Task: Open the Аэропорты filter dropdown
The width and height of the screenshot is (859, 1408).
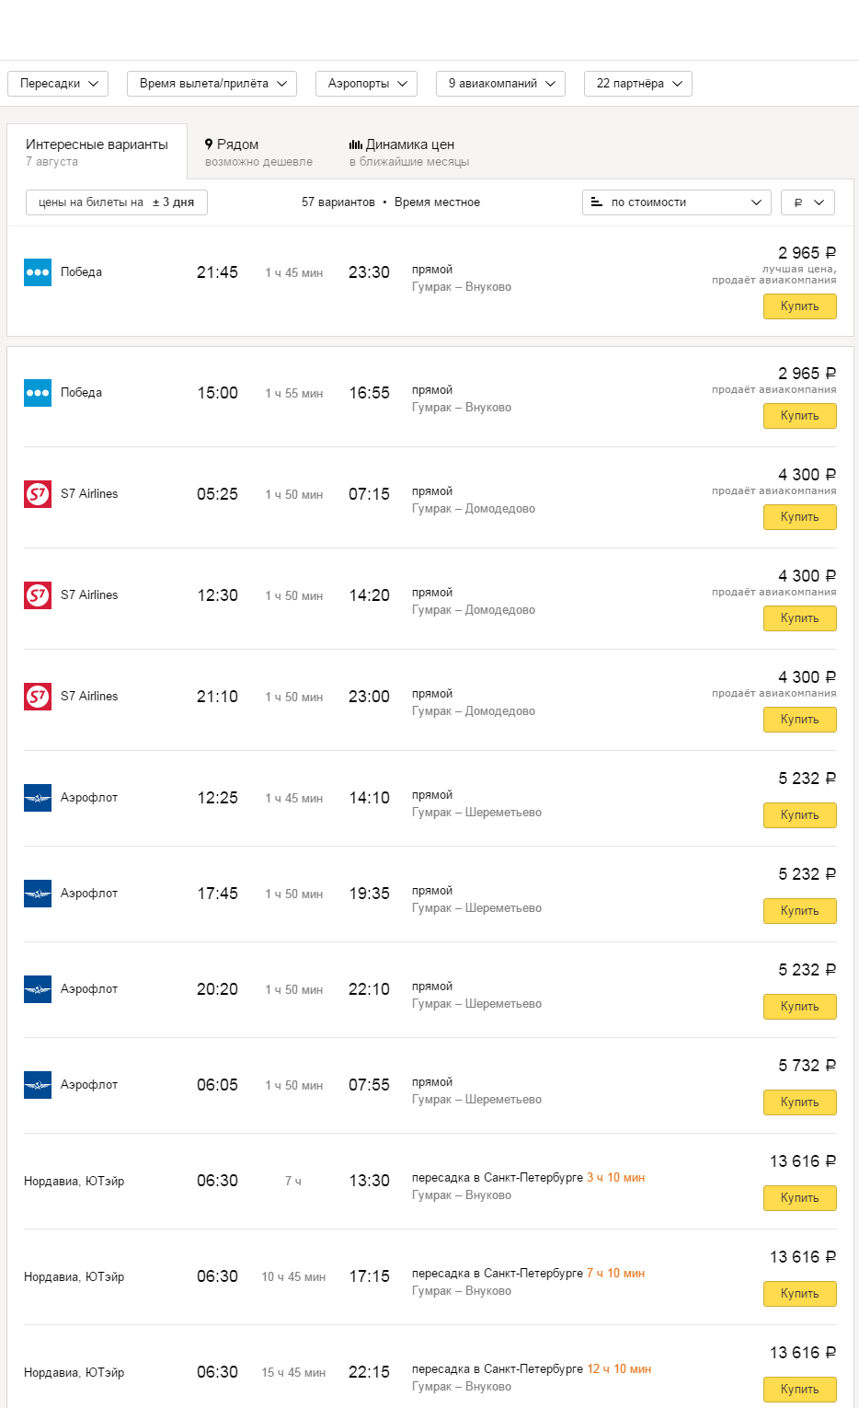Action: (366, 84)
